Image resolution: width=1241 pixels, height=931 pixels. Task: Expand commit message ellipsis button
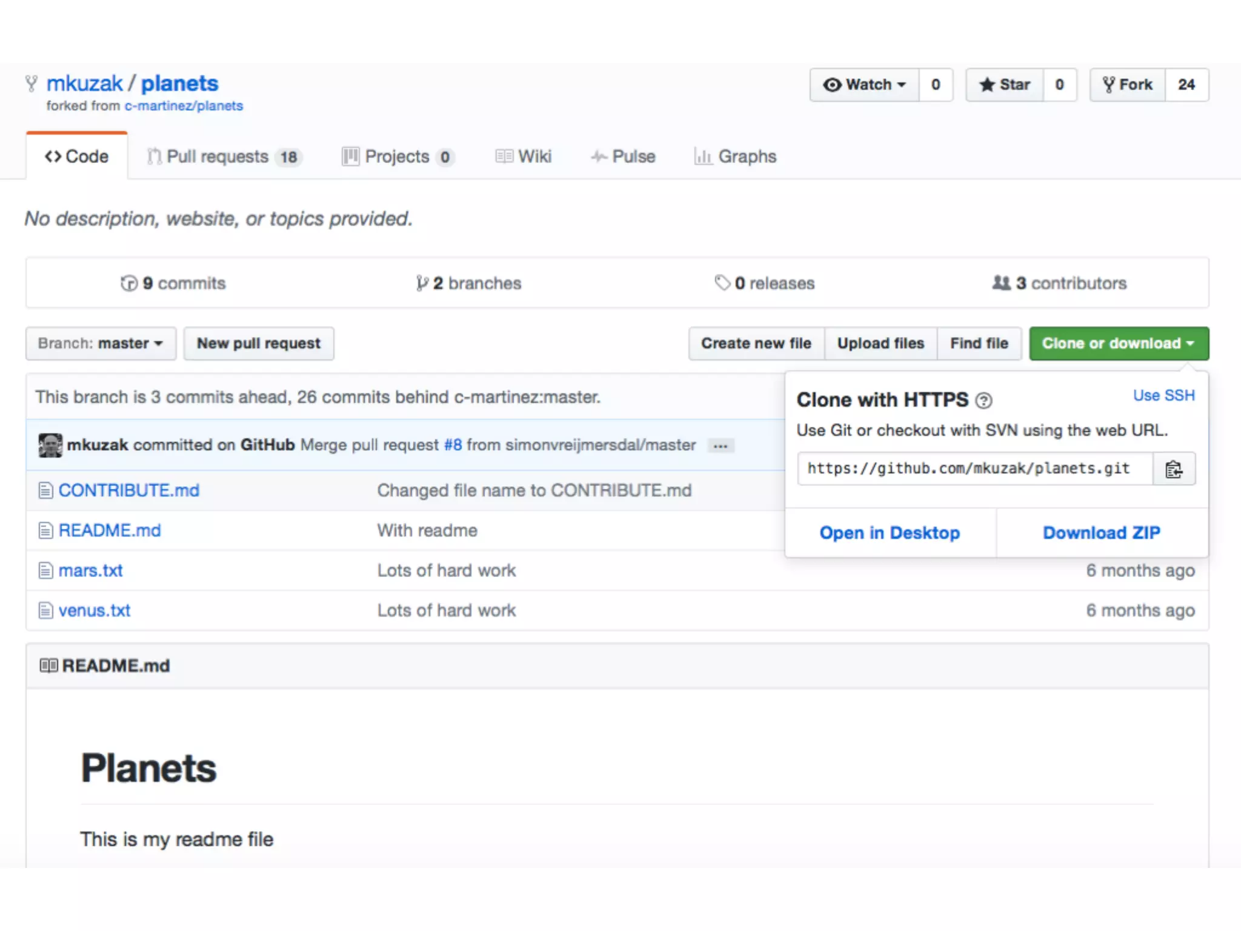point(720,446)
